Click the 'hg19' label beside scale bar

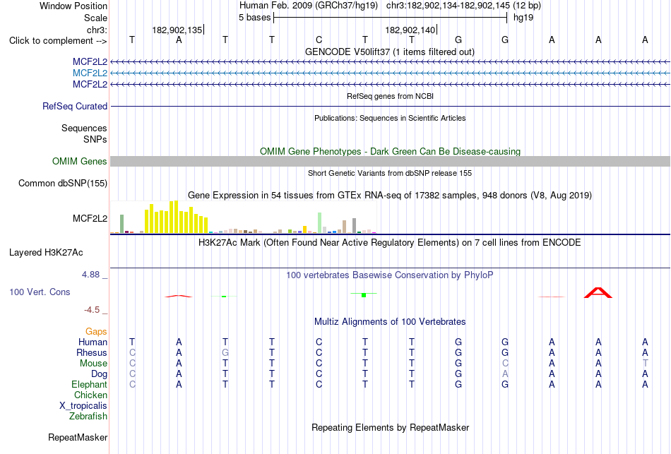(523, 18)
